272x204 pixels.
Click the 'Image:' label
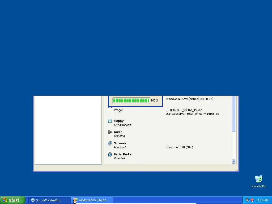point(118,110)
